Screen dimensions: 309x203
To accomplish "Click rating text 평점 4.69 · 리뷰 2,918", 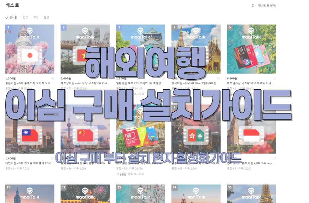I will click(184, 169).
